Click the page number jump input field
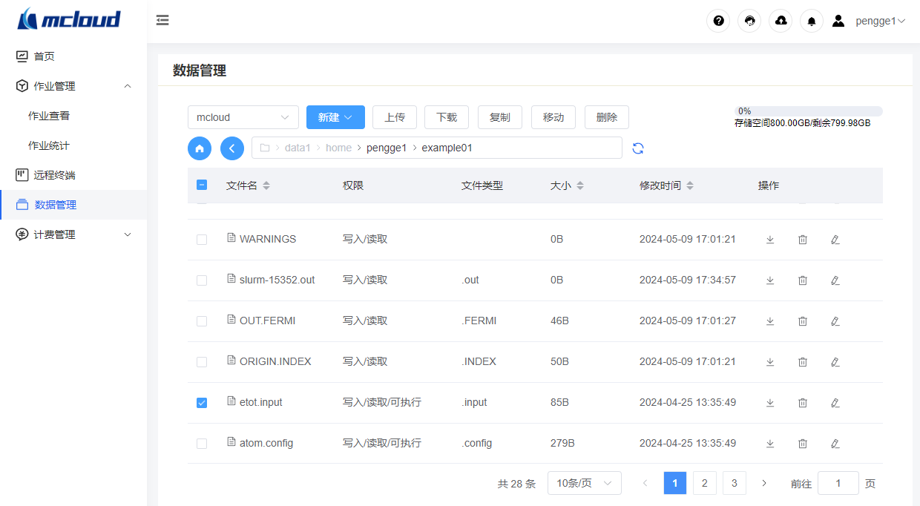The image size is (920, 506). pyautogui.click(x=838, y=484)
